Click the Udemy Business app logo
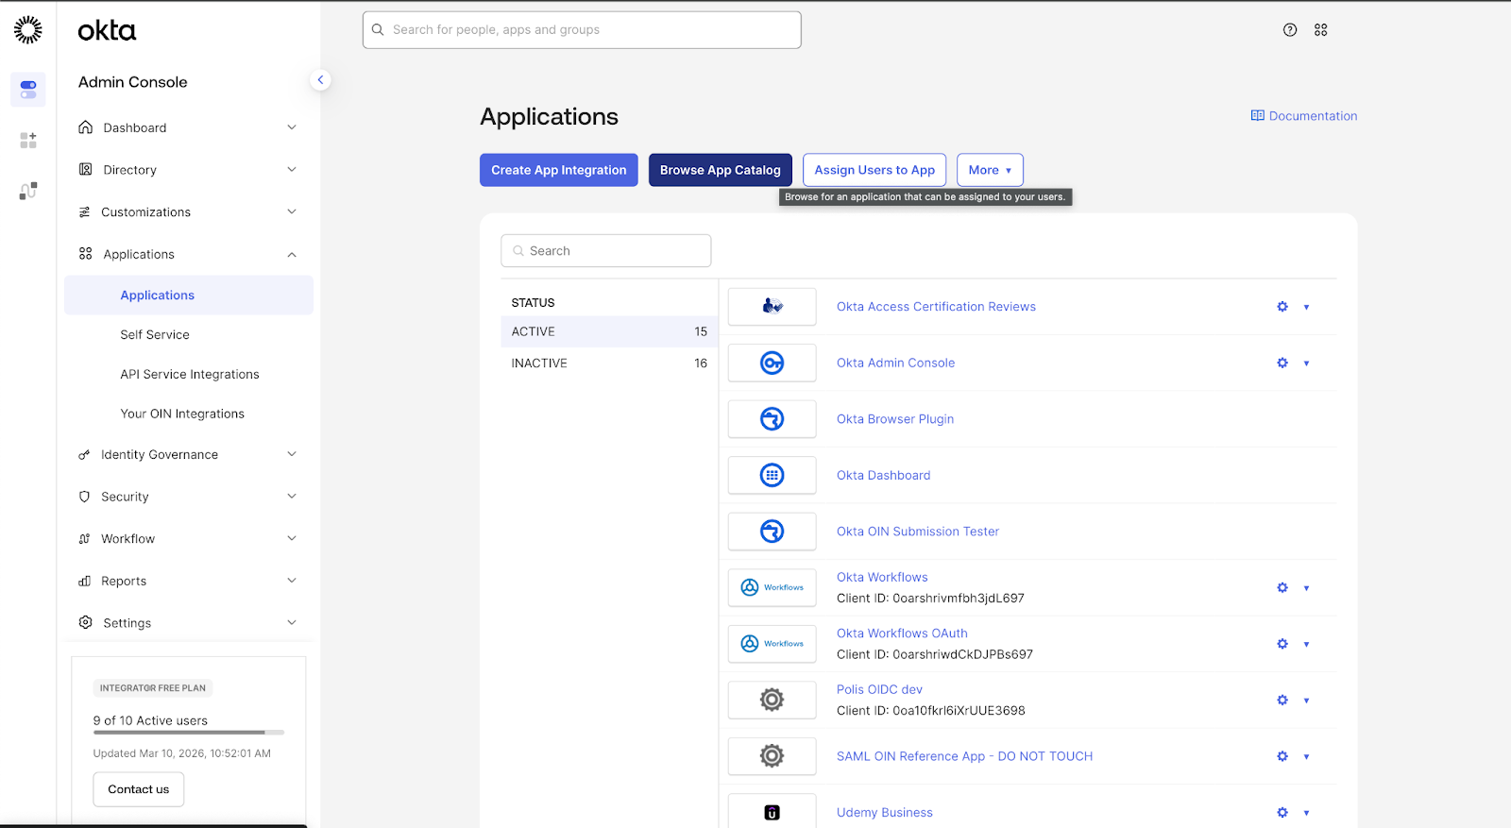This screenshot has height=828, width=1511. 772,812
